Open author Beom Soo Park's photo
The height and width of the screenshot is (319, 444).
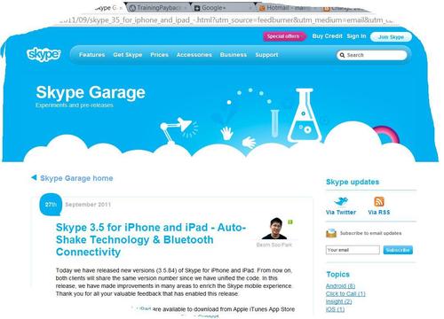coord(274,229)
